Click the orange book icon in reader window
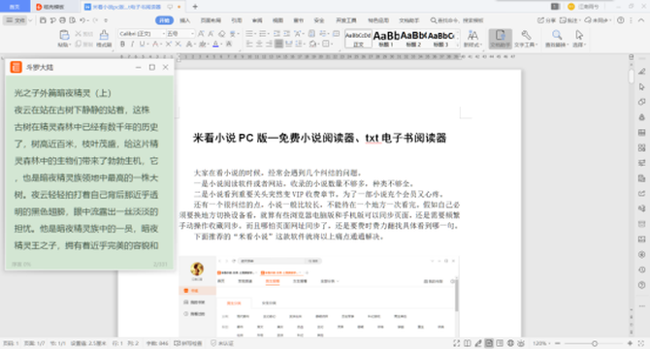The height and width of the screenshot is (349, 650). click(x=16, y=67)
